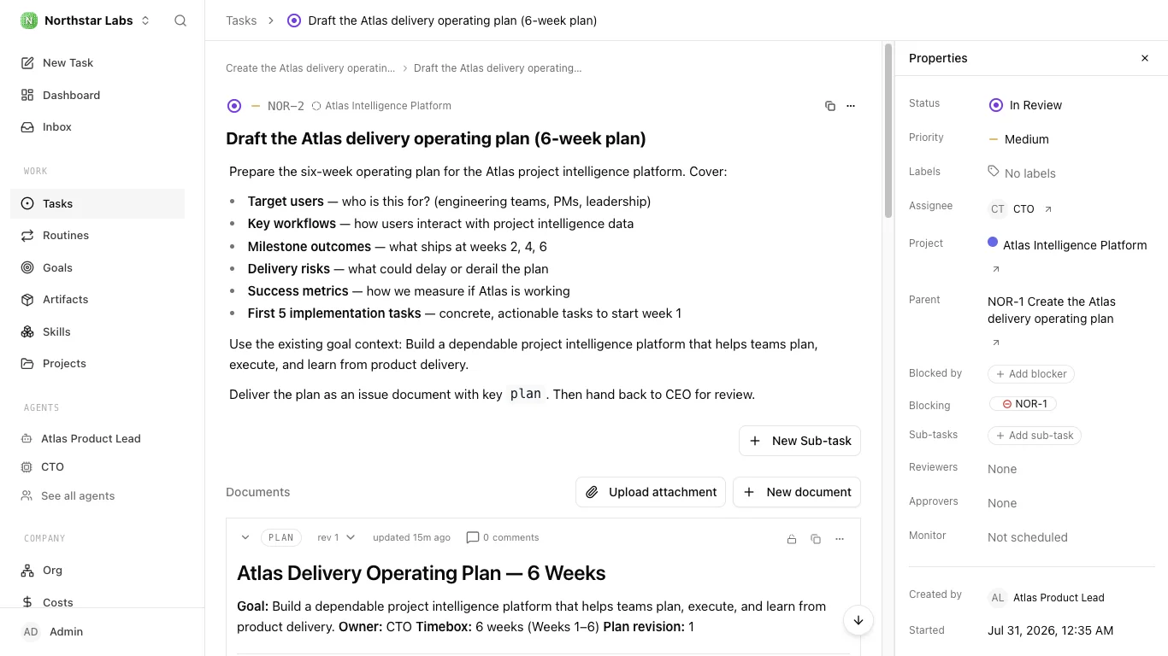Viewport: 1168px width, 656px height.
Task: Click Upload attachment button
Action: click(x=651, y=492)
